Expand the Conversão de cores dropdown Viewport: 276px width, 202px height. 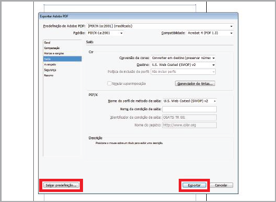183,58
